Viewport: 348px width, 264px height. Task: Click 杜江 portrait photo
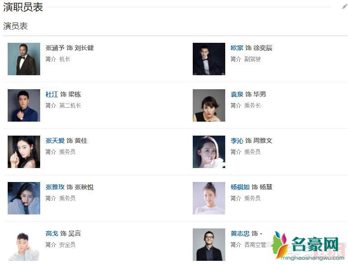click(x=24, y=105)
